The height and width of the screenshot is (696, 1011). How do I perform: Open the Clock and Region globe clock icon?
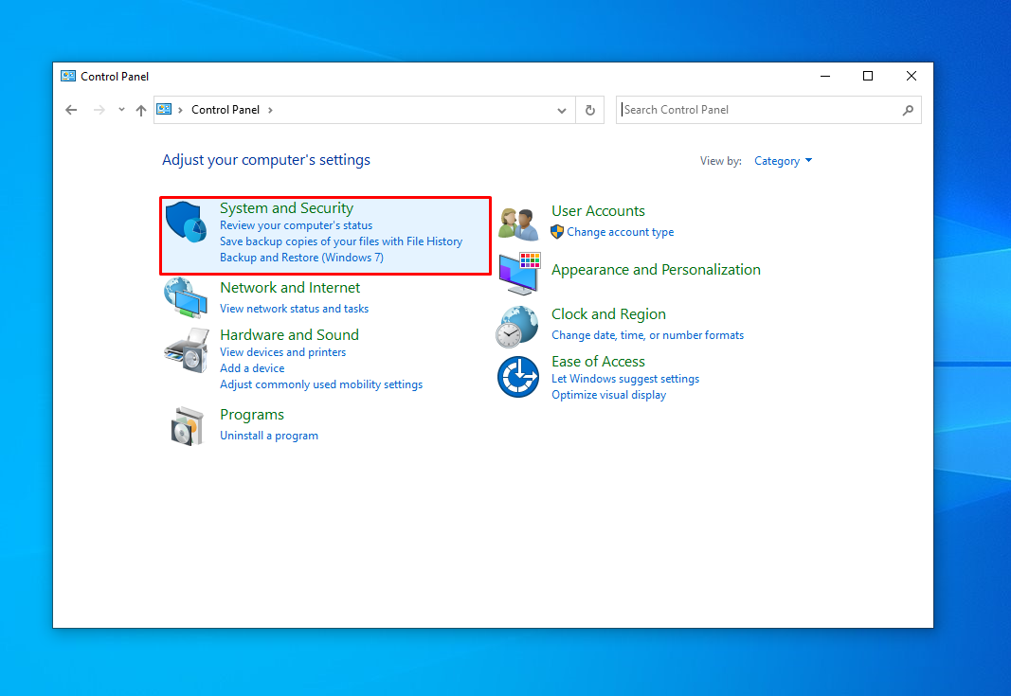(x=517, y=326)
